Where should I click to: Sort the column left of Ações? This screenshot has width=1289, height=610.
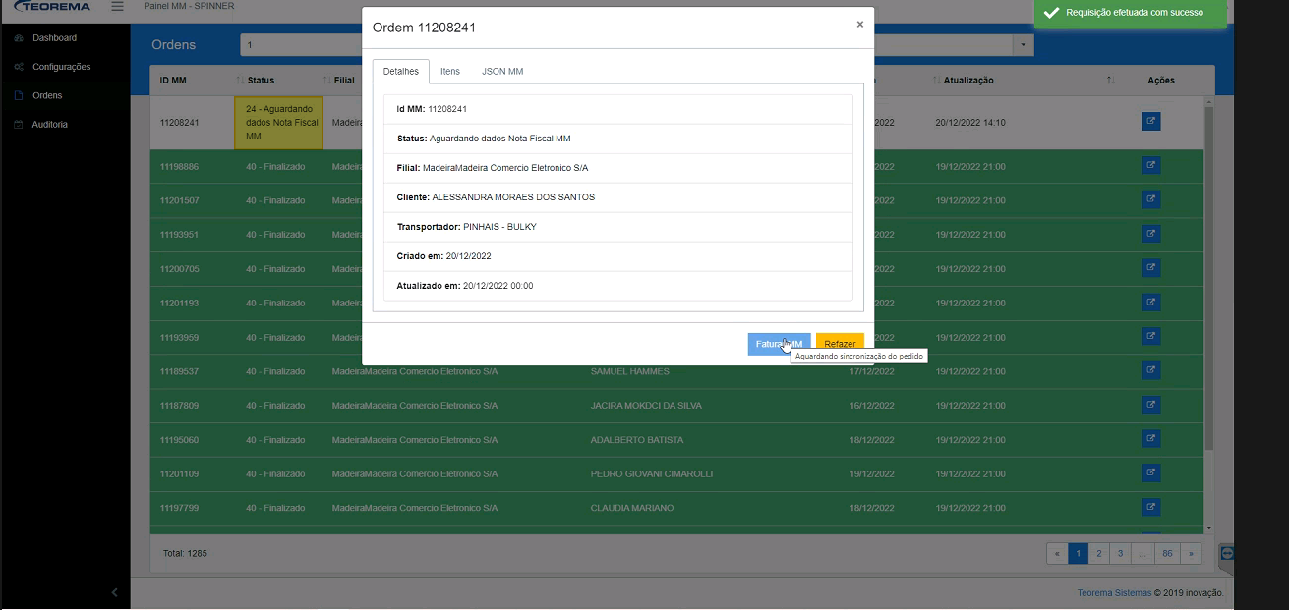(1110, 80)
